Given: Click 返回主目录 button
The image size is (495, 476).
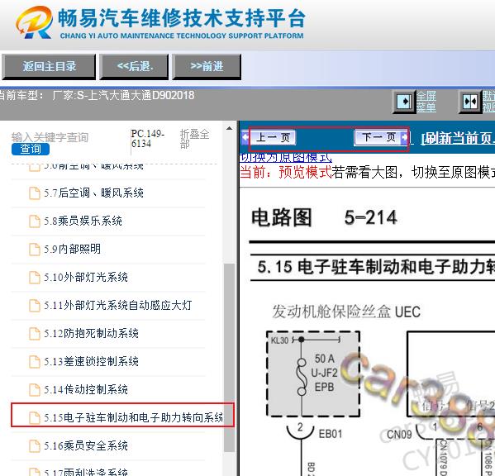Looking at the screenshot, I should pyautogui.click(x=49, y=67).
